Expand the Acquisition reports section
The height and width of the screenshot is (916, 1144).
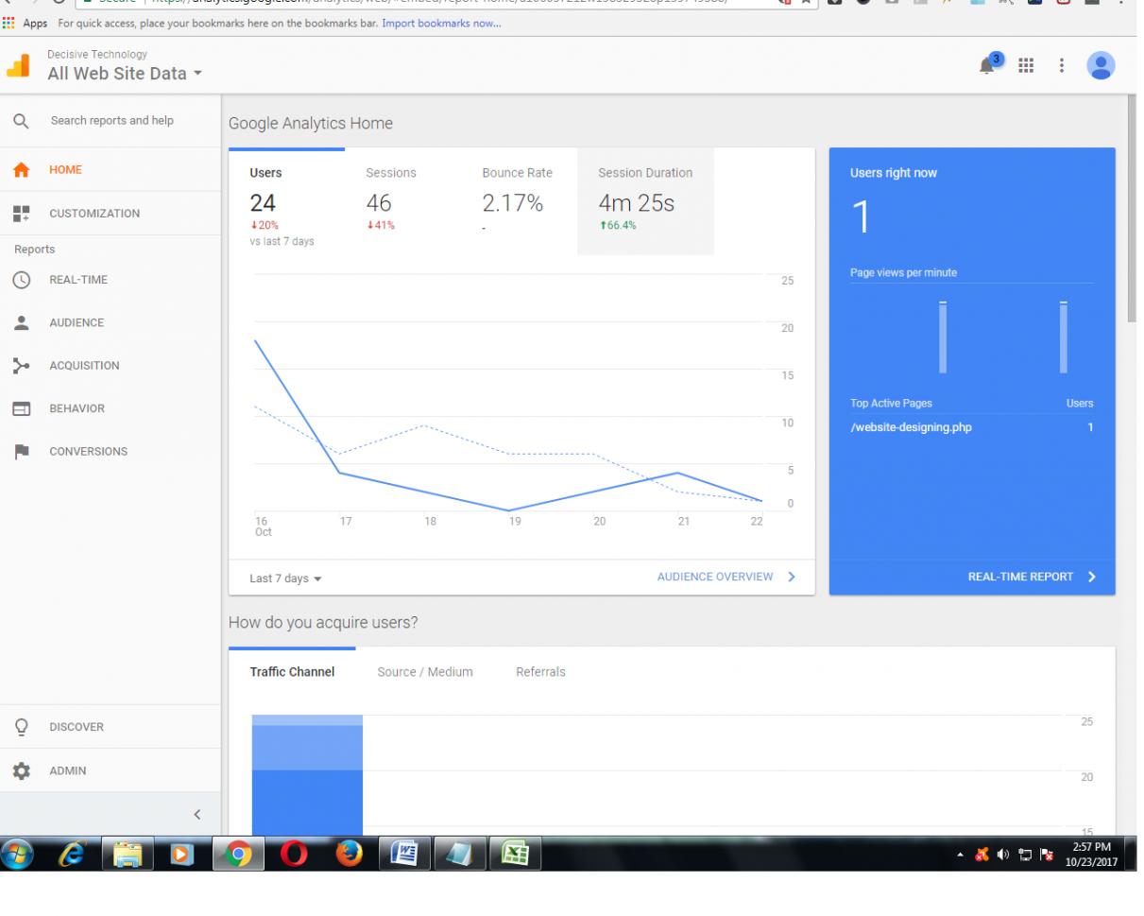point(83,366)
